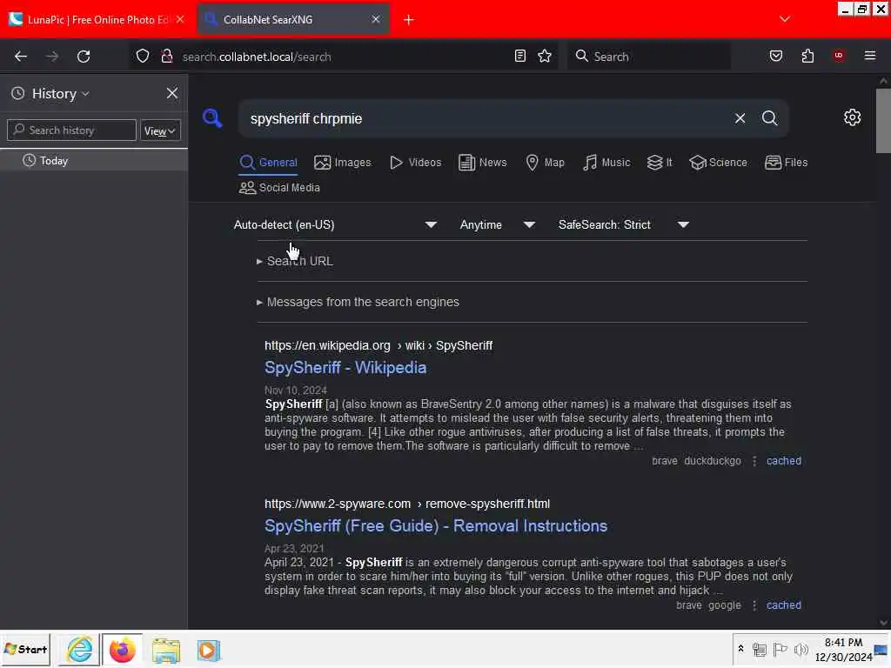The height and width of the screenshot is (668, 891).
Task: Switch to Files search category
Action: point(786,163)
